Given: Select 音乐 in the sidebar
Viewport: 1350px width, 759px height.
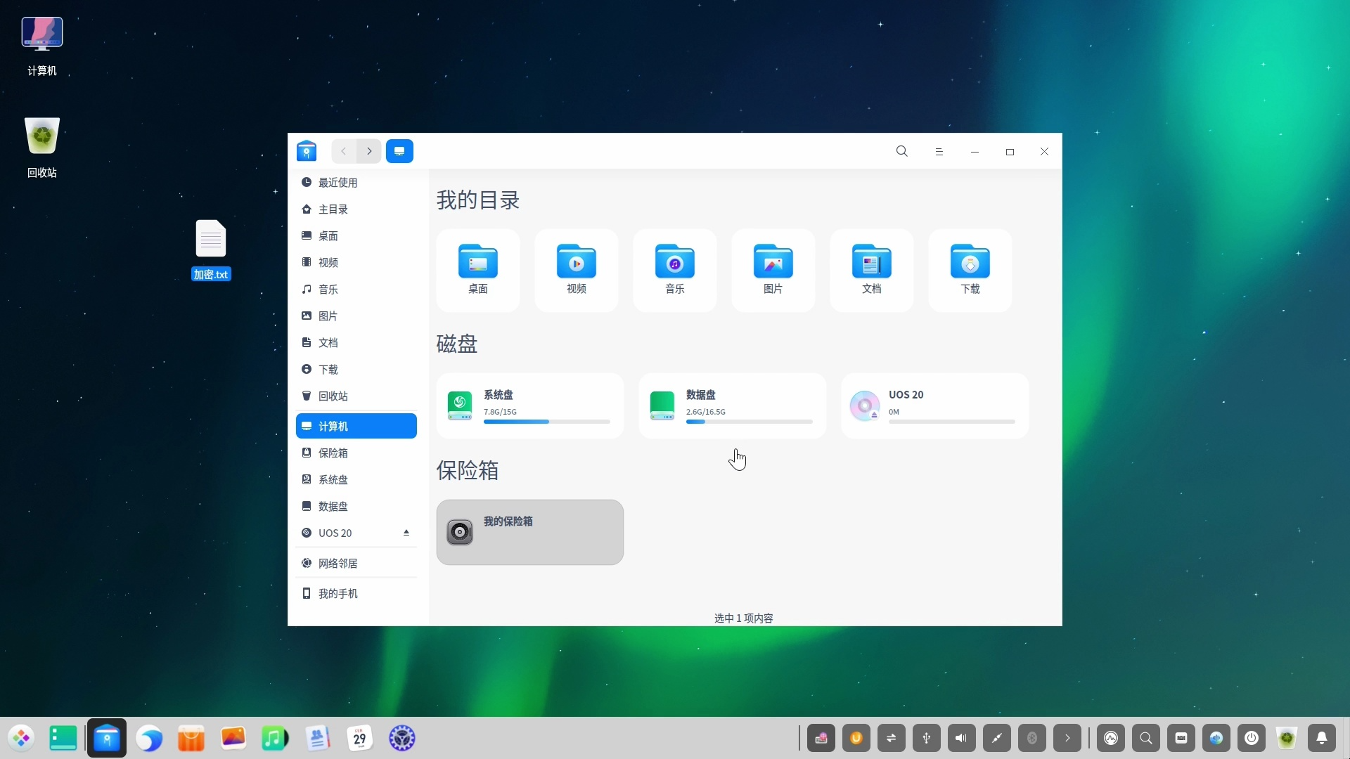Looking at the screenshot, I should [356, 290].
